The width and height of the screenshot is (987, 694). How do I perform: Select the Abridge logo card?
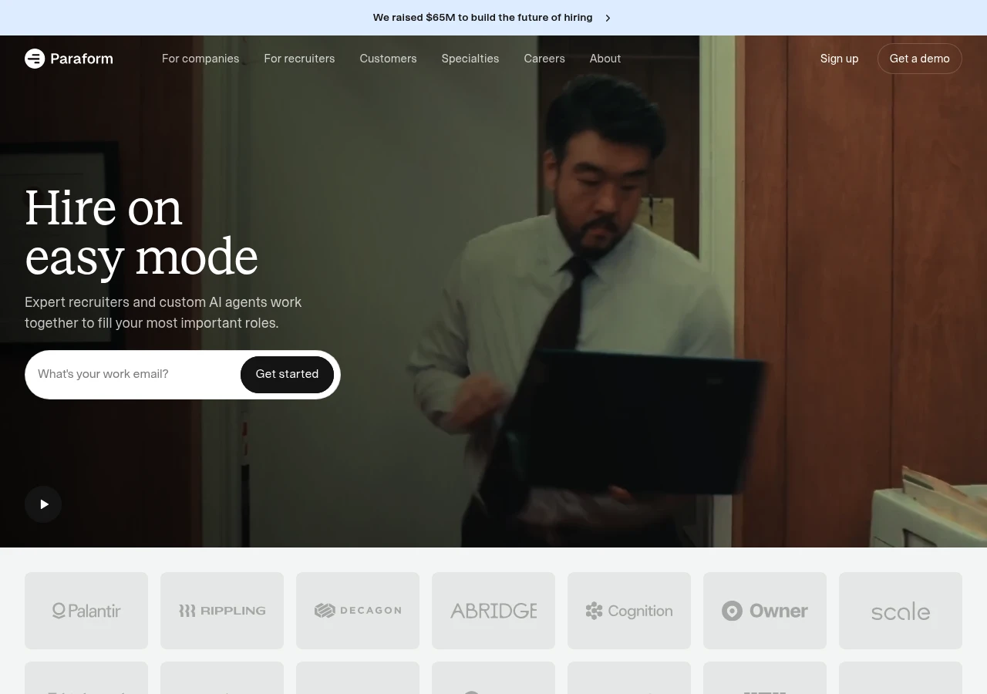(493, 611)
